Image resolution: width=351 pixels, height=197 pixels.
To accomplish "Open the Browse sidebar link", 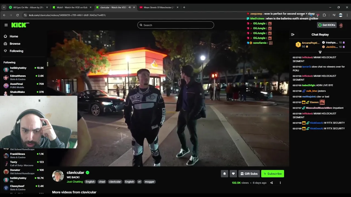I will [15, 44].
